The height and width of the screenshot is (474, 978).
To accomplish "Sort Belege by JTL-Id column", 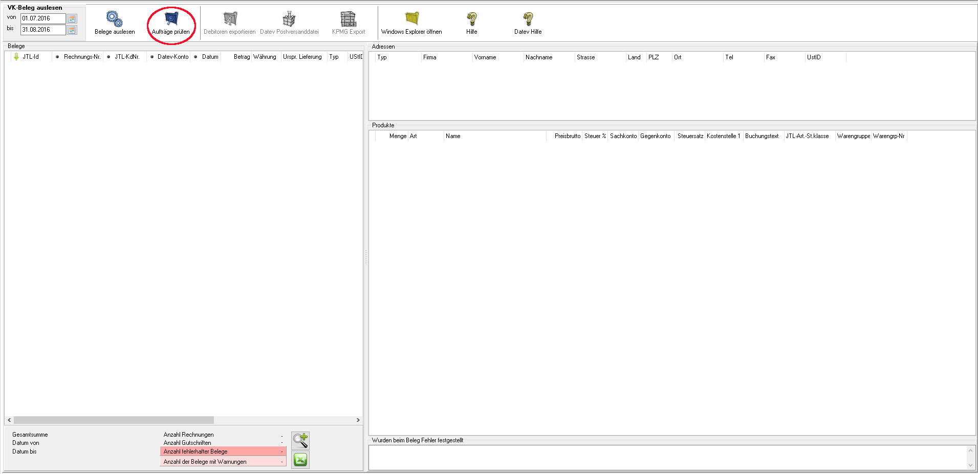I will (31, 57).
